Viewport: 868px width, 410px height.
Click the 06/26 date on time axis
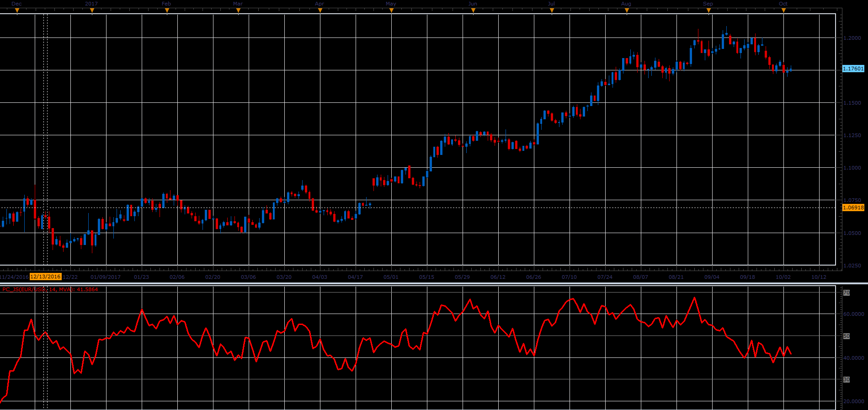(533, 277)
